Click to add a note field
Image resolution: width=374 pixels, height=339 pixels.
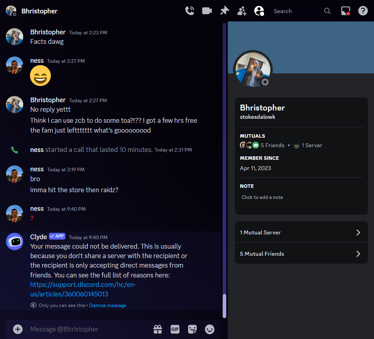[x=262, y=197]
